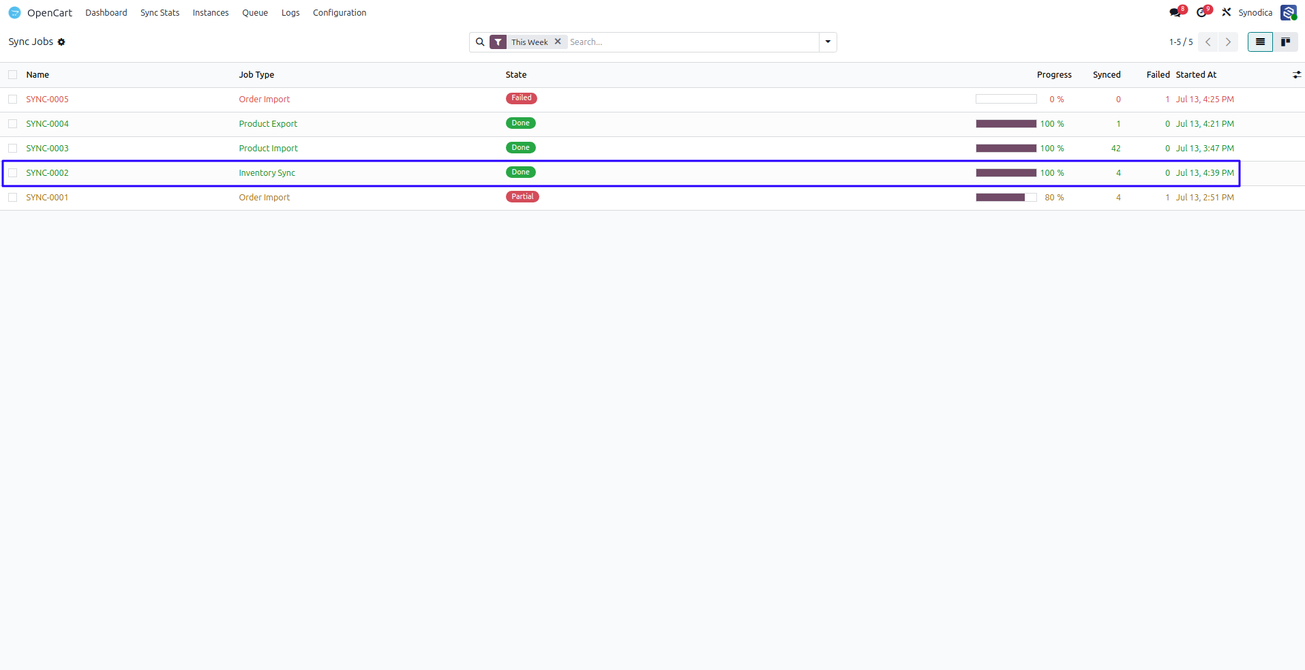Expand the search options dropdown
Image resolution: width=1305 pixels, height=670 pixels.
tap(828, 42)
